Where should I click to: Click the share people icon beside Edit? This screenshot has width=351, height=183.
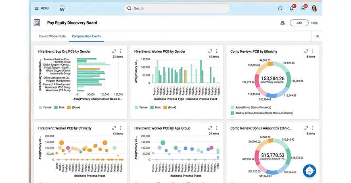point(282,23)
